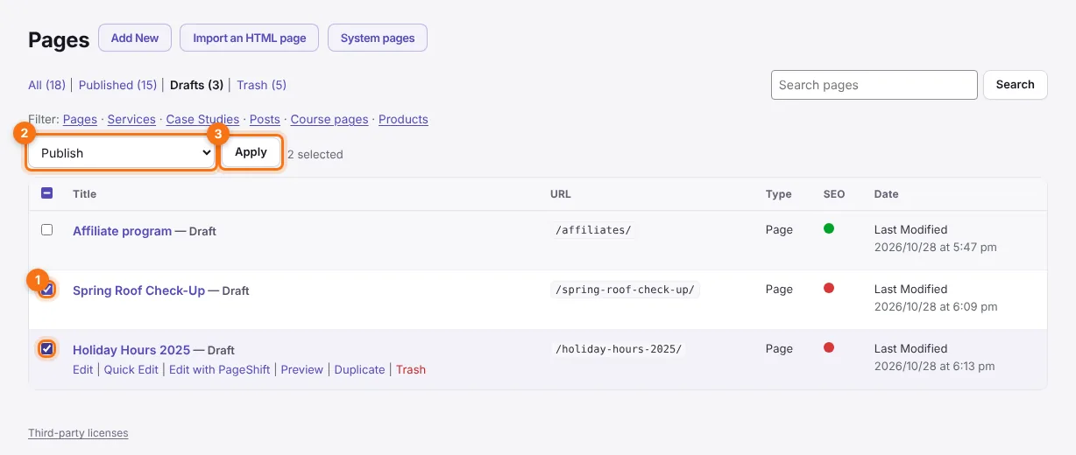Filter by Products
The image size is (1076, 455).
(x=403, y=119)
